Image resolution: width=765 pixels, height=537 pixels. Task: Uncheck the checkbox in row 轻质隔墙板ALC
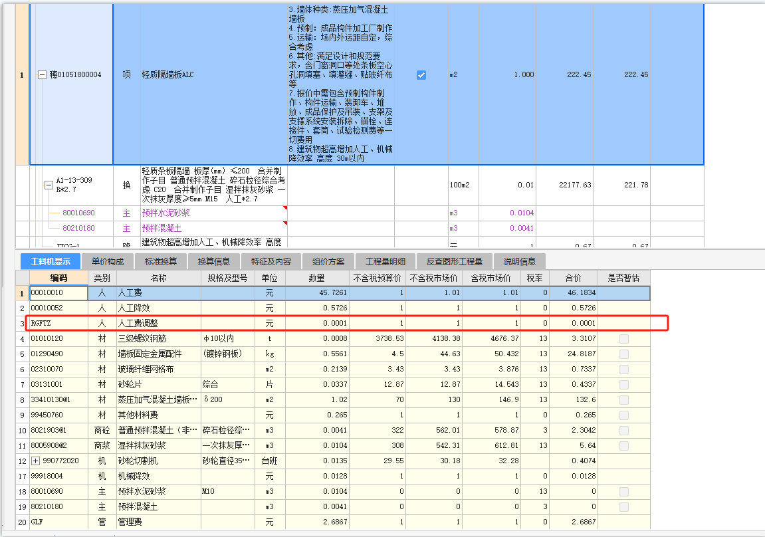(421, 74)
